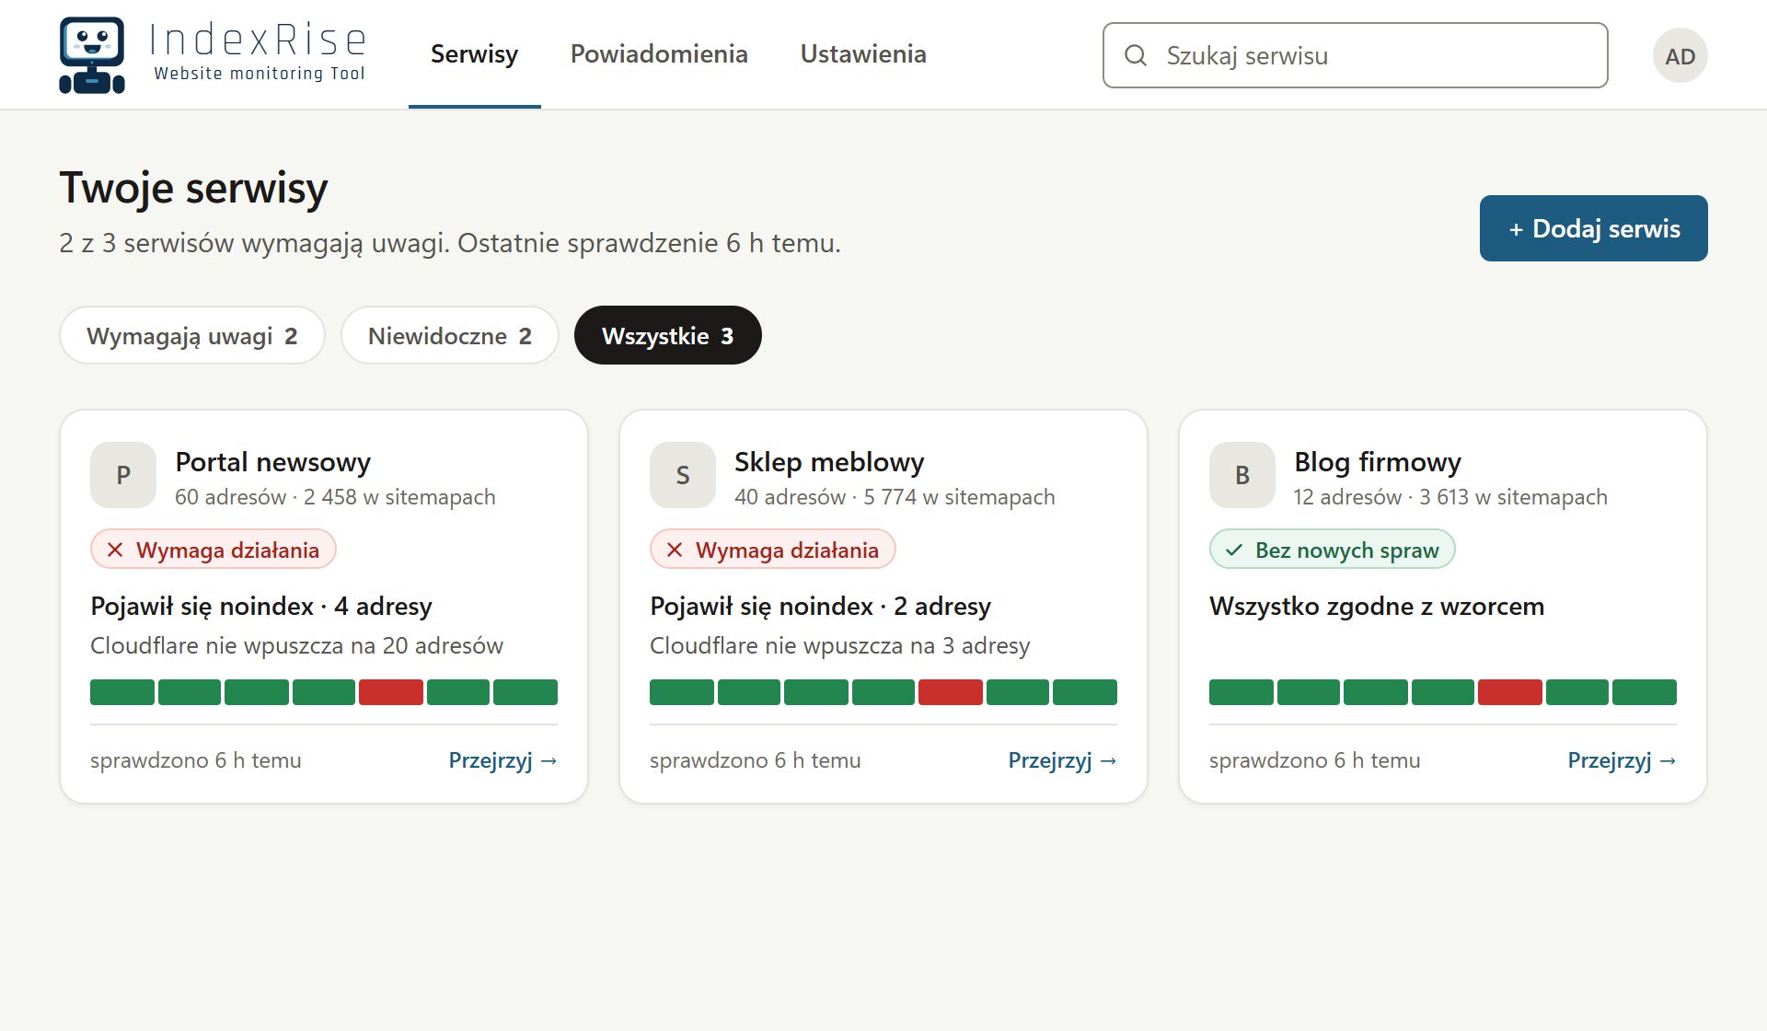The image size is (1767, 1031).
Task: Click Przejrzyj on Portal newsowy card
Action: tap(502, 760)
